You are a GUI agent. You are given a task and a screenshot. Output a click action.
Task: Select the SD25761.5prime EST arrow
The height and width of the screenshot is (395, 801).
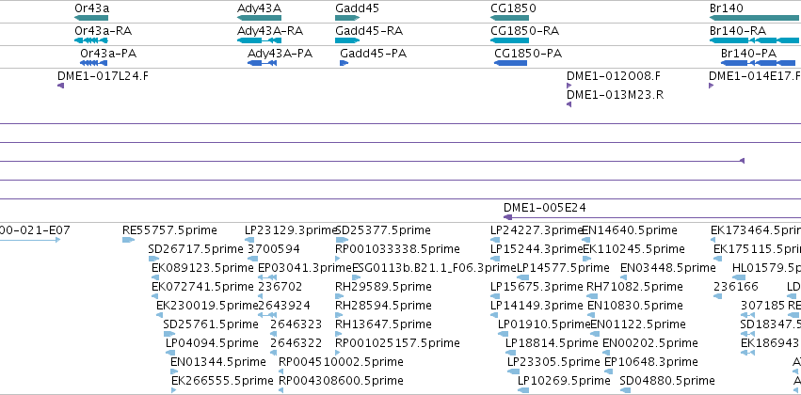tap(169, 334)
